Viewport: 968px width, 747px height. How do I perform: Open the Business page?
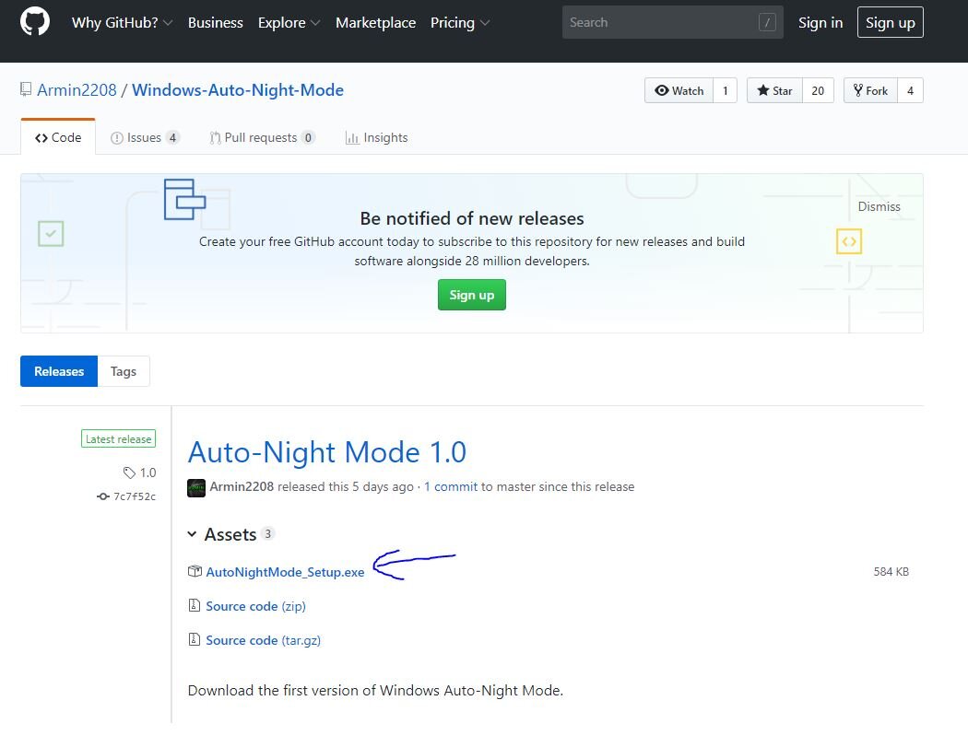click(x=216, y=23)
